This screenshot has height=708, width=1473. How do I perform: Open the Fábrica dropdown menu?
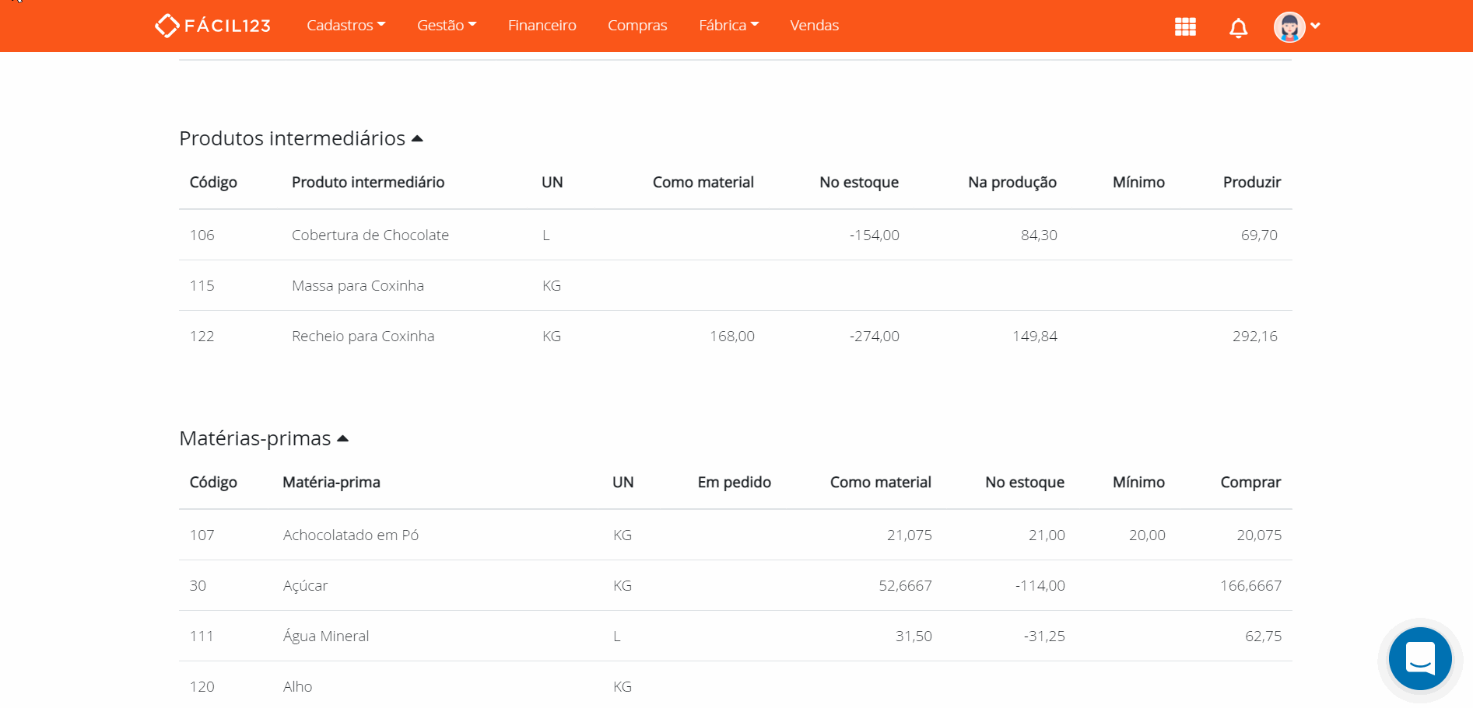[728, 25]
